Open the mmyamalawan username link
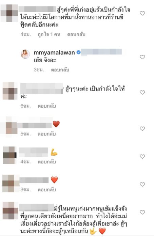154x237 pixels. 54,52
